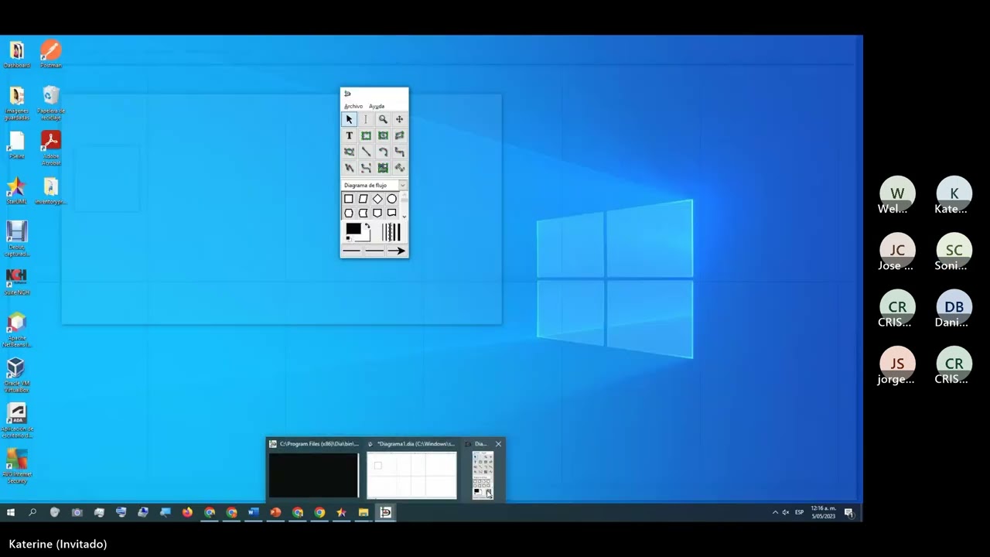Screen dimensions: 990x557
Task: Click the taskbar clock and date
Action: [x=824, y=512]
